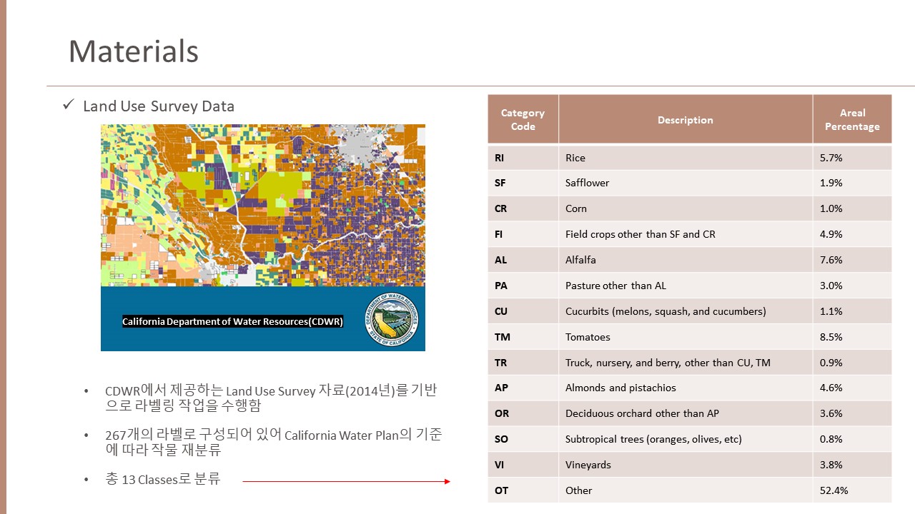Image resolution: width=915 pixels, height=514 pixels.
Task: Select 'Subtropical trees (oranges, olives, etc)' cell
Action: (686, 439)
